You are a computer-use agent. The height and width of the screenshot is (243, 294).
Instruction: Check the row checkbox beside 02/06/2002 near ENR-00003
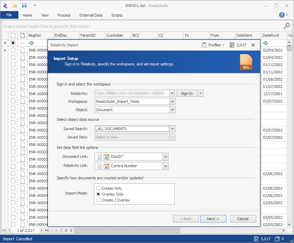tap(13, 173)
